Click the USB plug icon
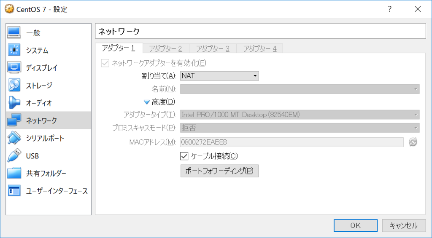432x238 pixels. [x=14, y=155]
